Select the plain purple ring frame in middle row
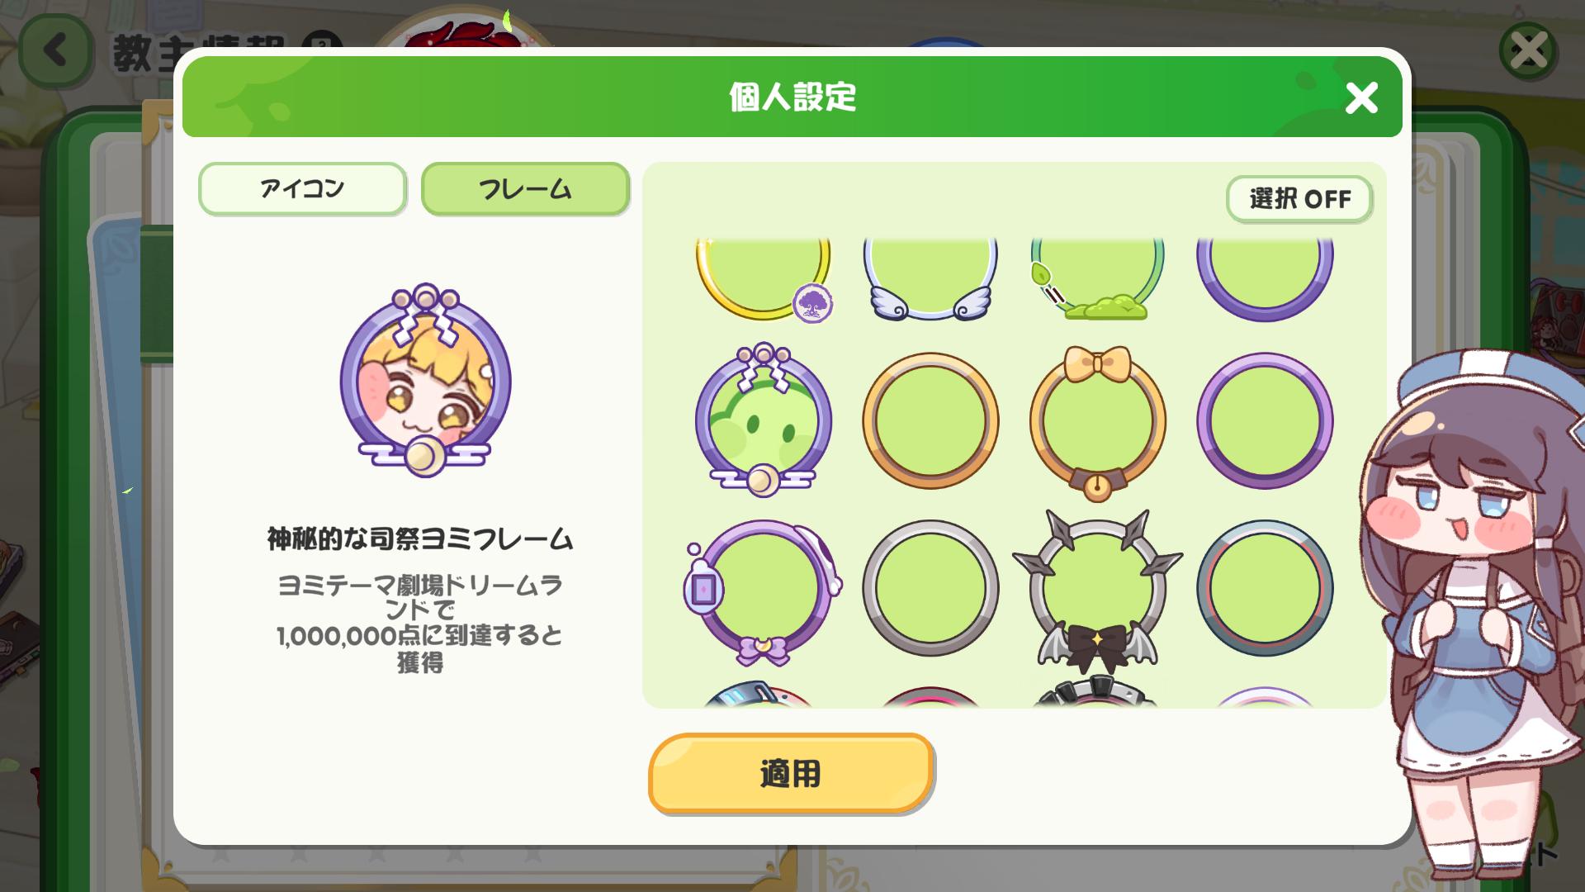 (x=1265, y=420)
